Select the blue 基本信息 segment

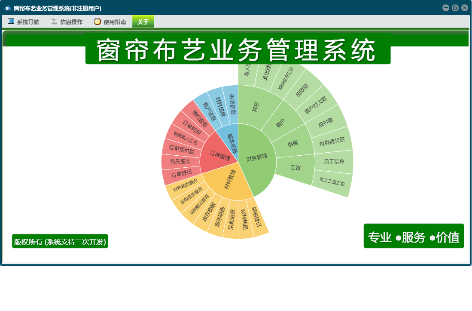pos(232,143)
